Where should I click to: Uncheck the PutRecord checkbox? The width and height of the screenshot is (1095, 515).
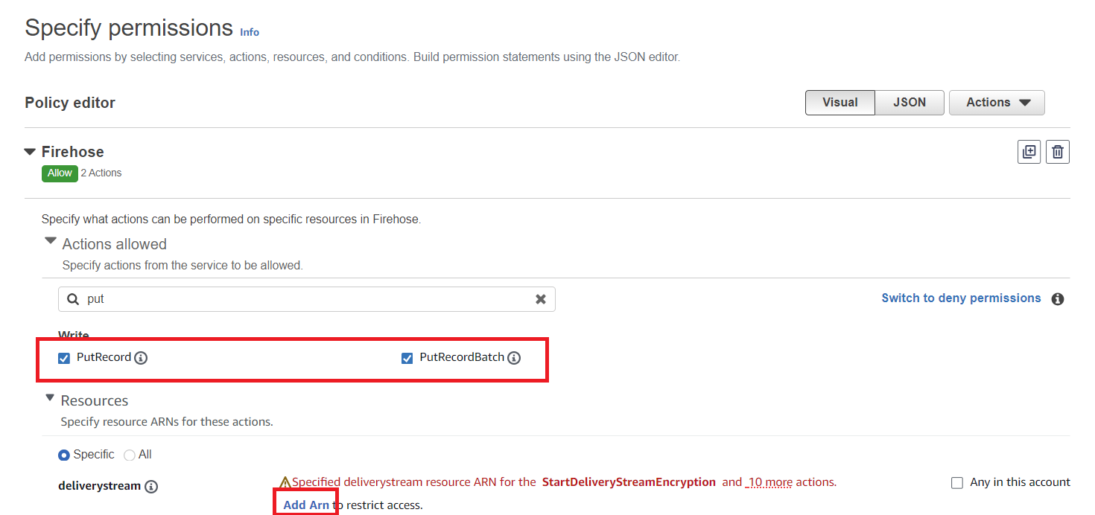(64, 359)
